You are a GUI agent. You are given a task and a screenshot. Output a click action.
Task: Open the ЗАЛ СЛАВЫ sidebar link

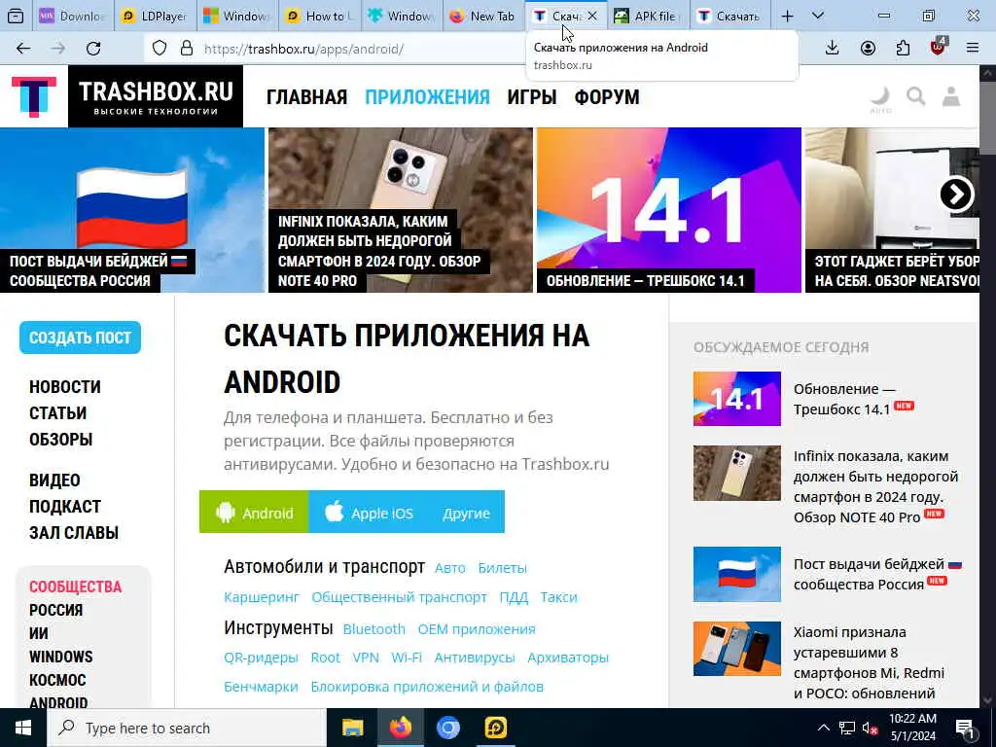[x=74, y=532]
